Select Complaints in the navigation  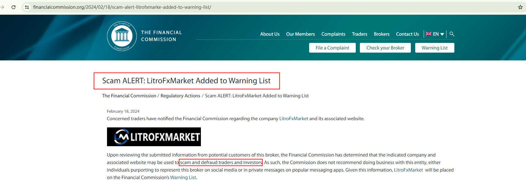[333, 34]
